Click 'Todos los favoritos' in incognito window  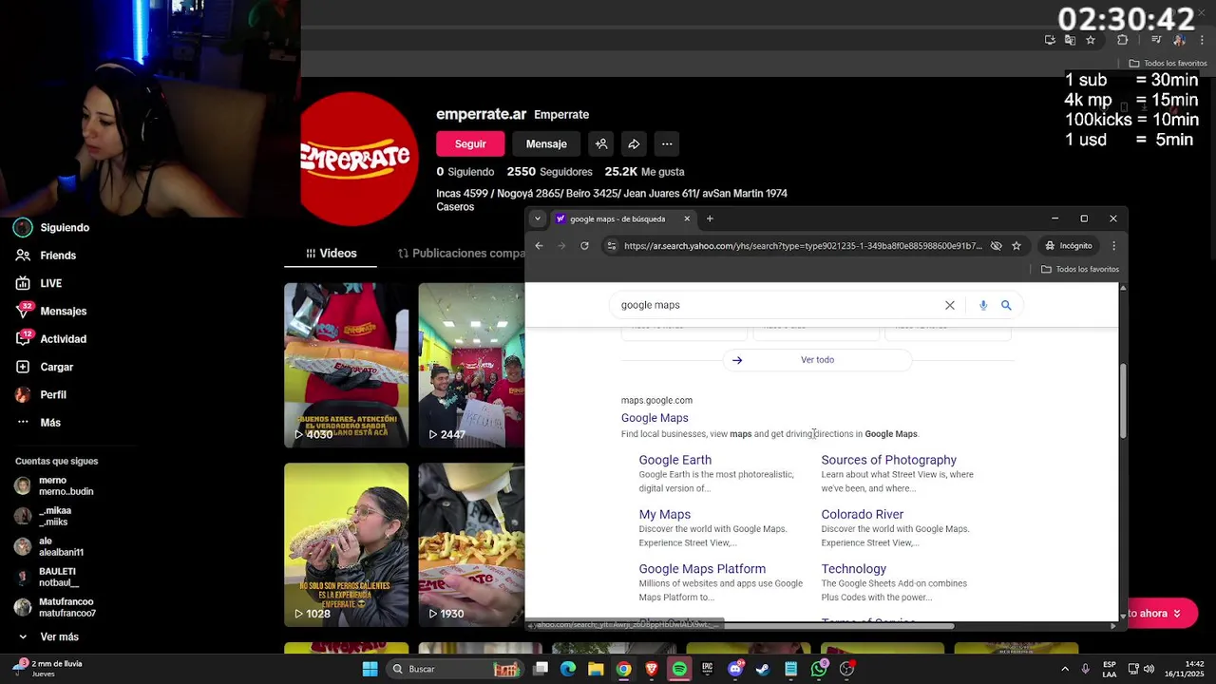(x=1080, y=269)
